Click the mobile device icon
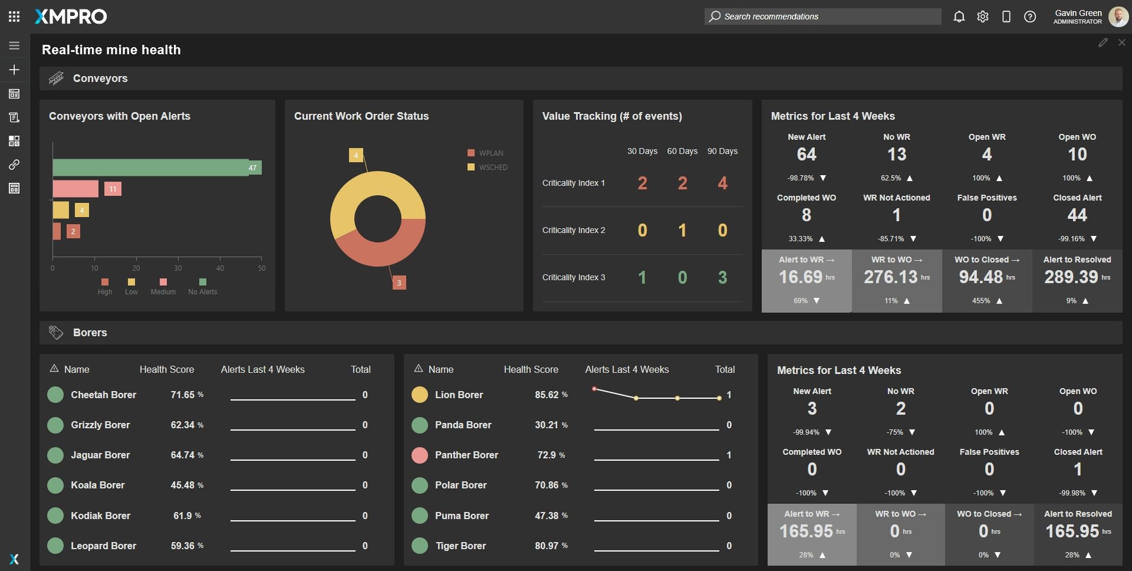Screen dimensions: 1132x571 click(x=1006, y=17)
